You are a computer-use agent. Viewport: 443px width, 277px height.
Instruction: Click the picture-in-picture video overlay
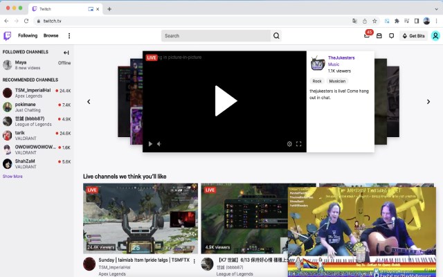coord(361,232)
